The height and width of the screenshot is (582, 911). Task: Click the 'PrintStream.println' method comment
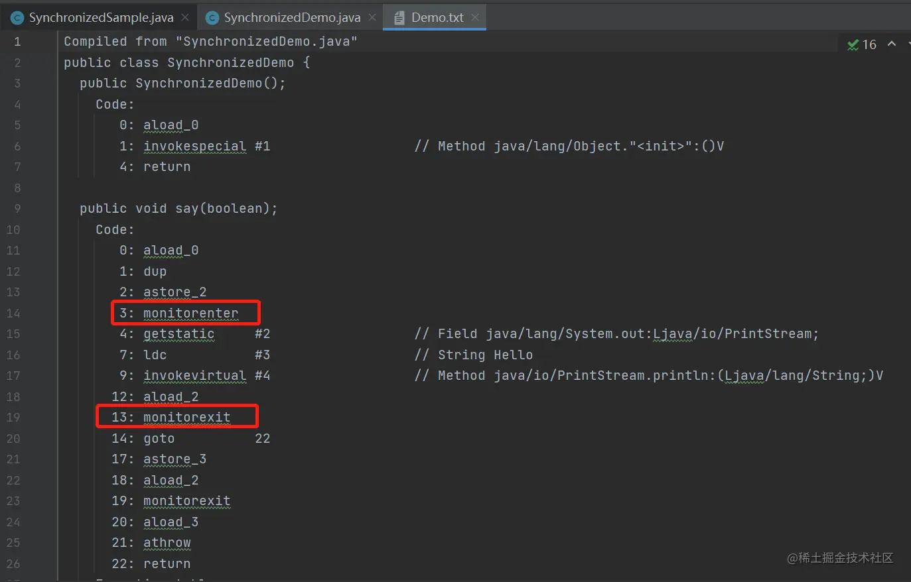pos(649,376)
